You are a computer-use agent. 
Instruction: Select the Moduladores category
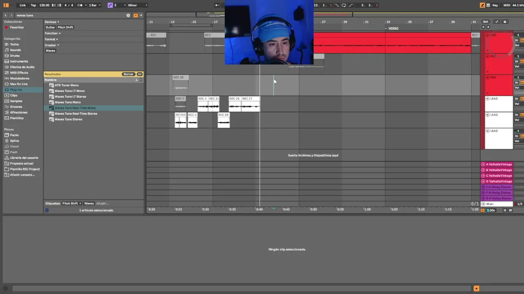(20, 78)
